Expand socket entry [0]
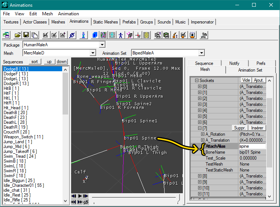Screen dimensions: 280x207 [x=200, y=87]
